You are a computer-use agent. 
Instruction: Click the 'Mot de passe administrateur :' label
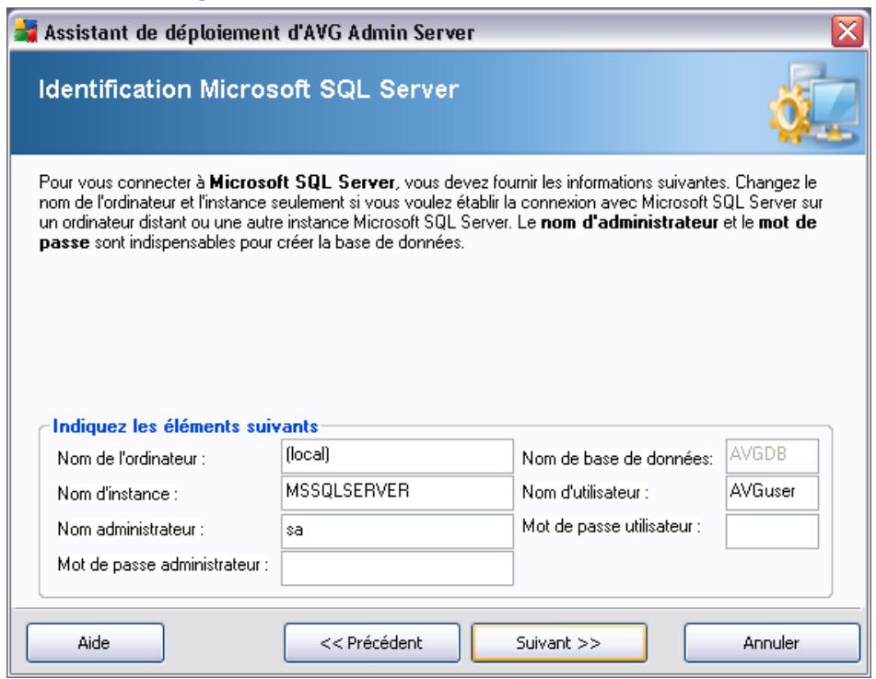162,565
